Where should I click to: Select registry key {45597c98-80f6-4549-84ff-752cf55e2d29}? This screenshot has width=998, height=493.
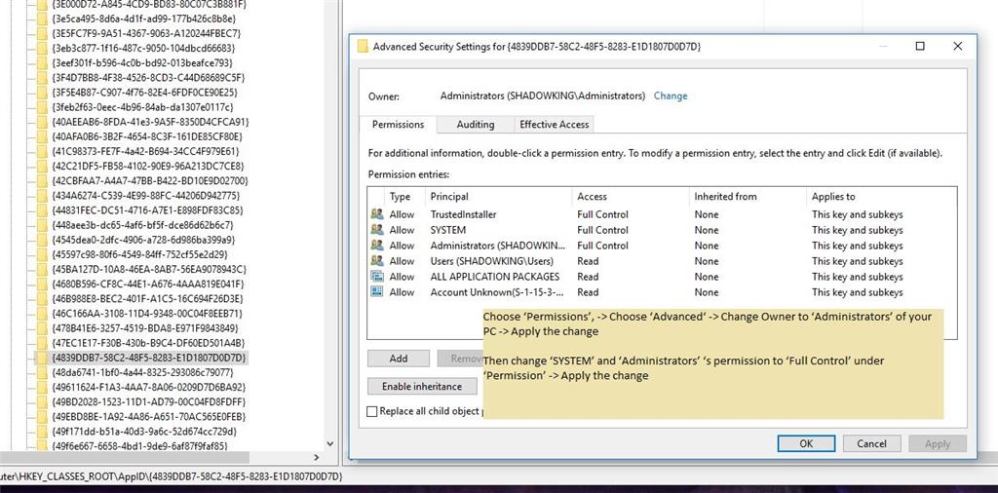point(140,254)
